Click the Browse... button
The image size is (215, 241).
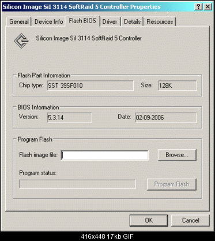click(x=177, y=155)
